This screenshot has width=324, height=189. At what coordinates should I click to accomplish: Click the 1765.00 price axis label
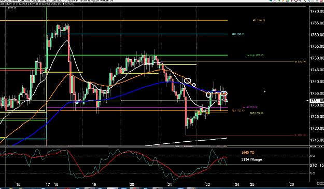coord(317,23)
